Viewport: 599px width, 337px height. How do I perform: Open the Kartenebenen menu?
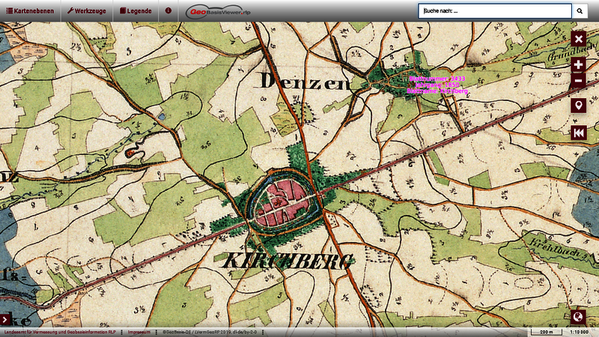(30, 11)
